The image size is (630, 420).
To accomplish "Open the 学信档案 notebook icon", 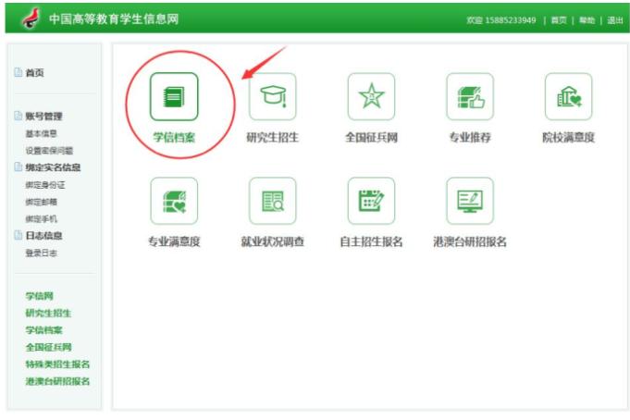I will [x=174, y=96].
